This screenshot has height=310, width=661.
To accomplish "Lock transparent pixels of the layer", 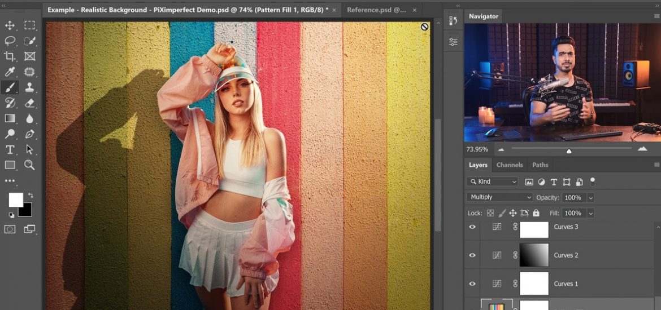I will [490, 213].
